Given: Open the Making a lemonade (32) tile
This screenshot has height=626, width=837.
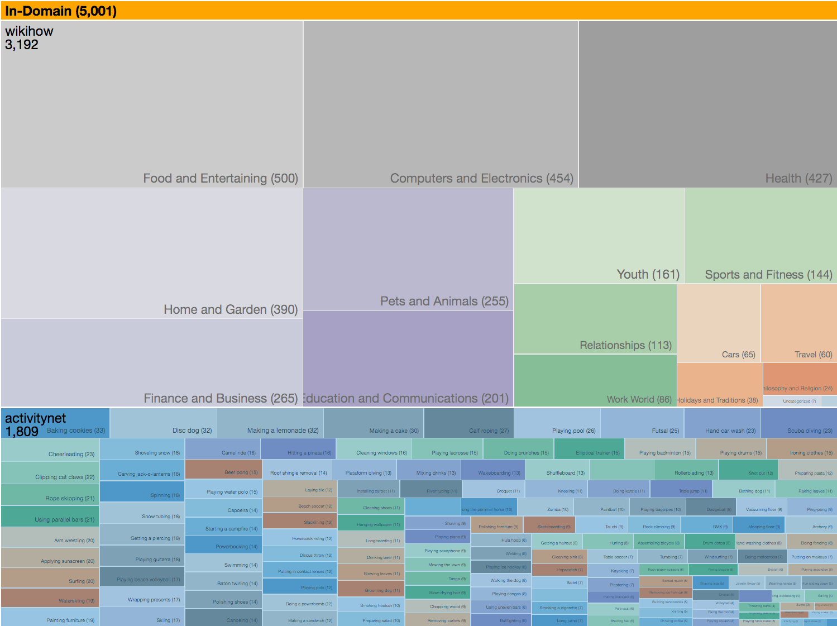Looking at the screenshot, I should pos(270,423).
